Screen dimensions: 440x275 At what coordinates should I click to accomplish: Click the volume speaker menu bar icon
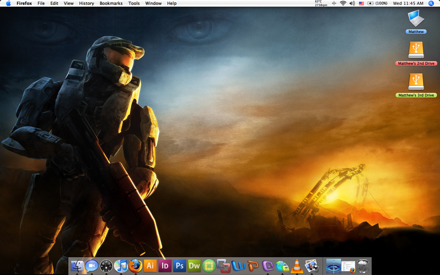(x=352, y=3)
